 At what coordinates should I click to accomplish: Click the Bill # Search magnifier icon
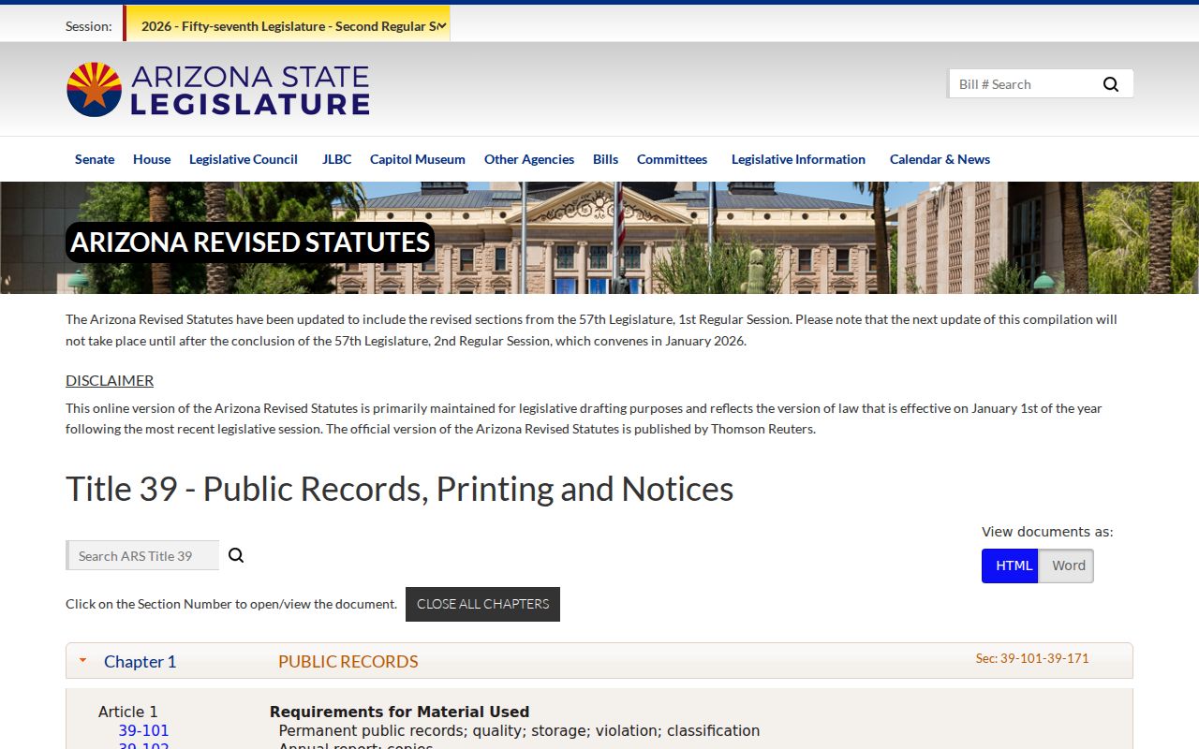1111,84
